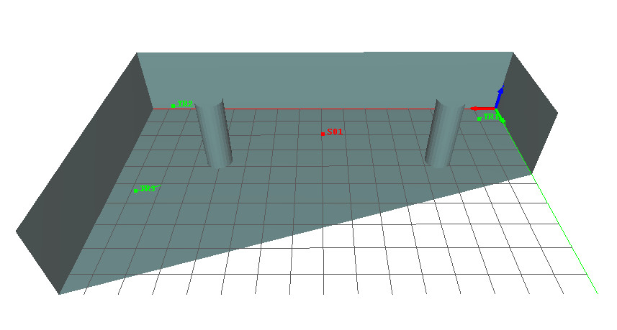Pick the TR3 receiver marker on the floor
The height and width of the screenshot is (330, 617).
point(135,191)
